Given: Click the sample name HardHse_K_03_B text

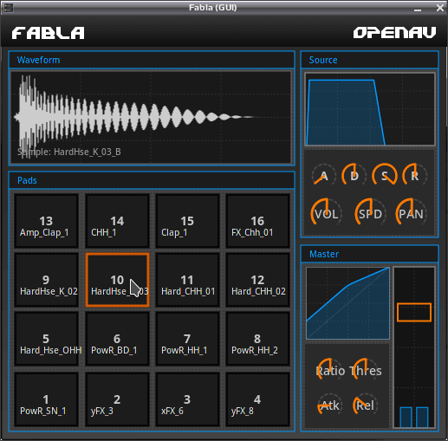Looking at the screenshot, I should [x=88, y=152].
